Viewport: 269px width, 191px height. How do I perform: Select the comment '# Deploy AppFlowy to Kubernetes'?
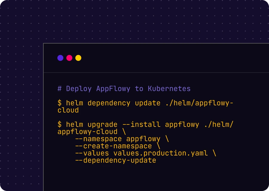(x=124, y=89)
